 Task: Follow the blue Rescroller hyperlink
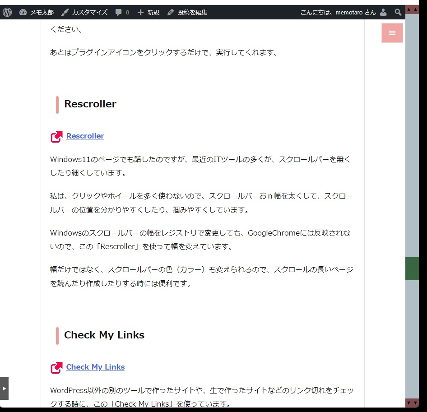point(85,136)
